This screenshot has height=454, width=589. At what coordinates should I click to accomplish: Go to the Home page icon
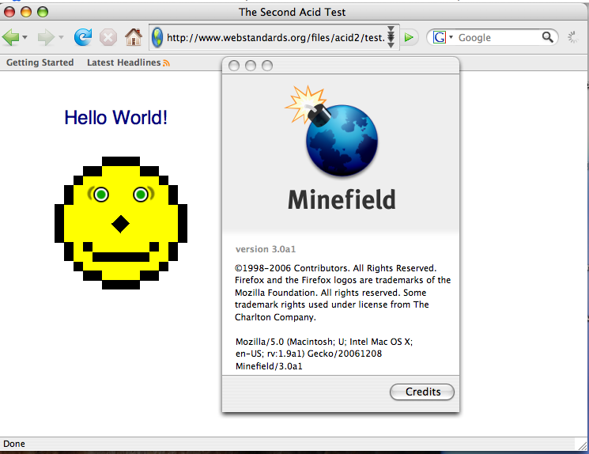(x=134, y=37)
